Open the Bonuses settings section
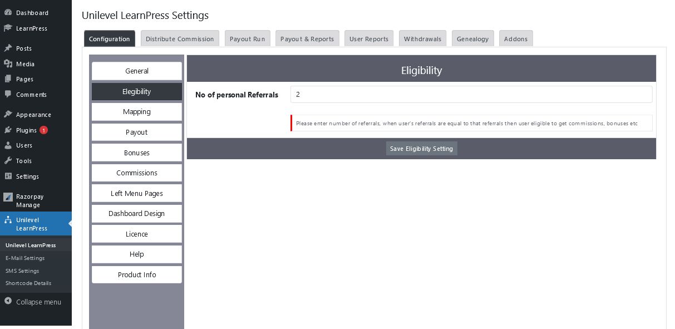The image size is (675, 329). click(x=137, y=153)
